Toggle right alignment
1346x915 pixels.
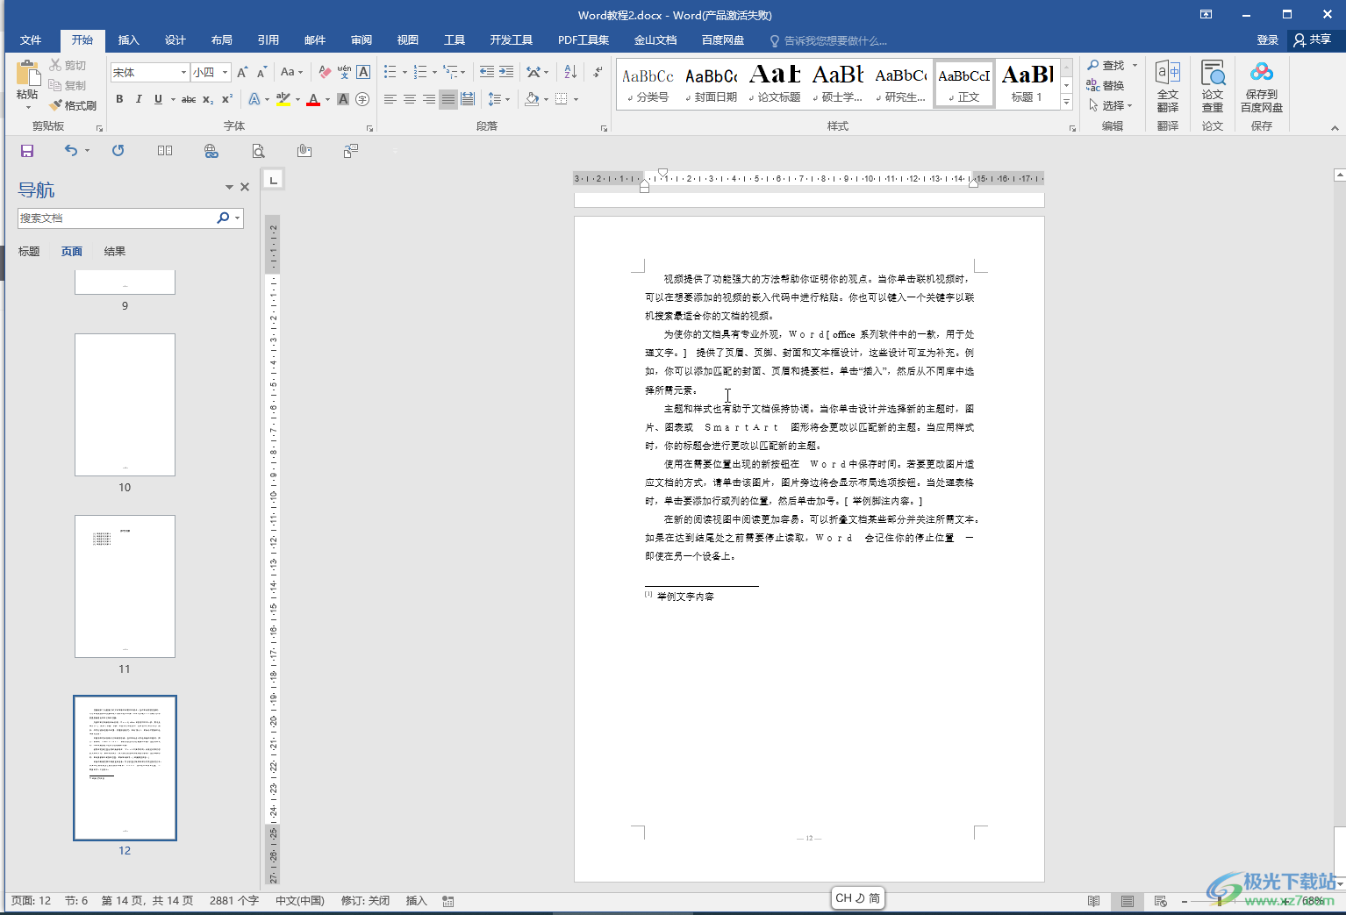click(429, 99)
